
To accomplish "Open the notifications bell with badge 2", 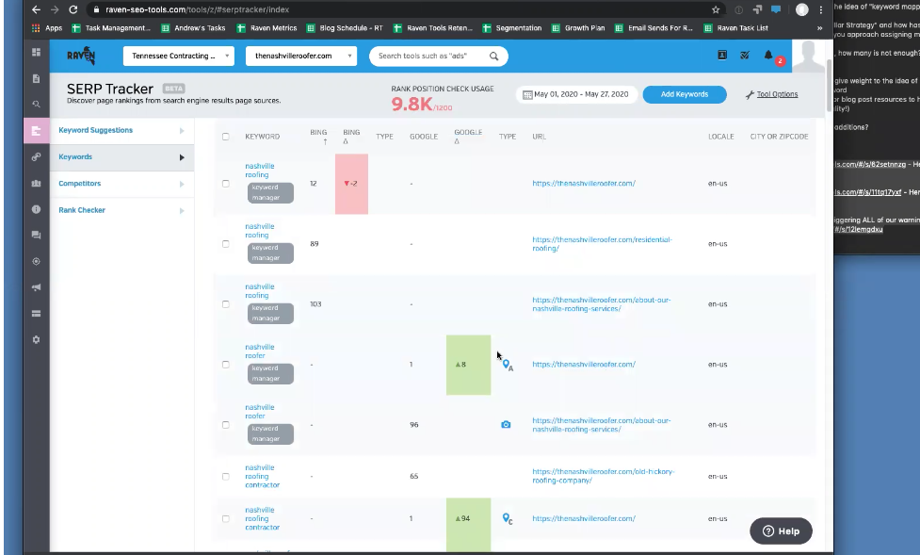I will (768, 56).
